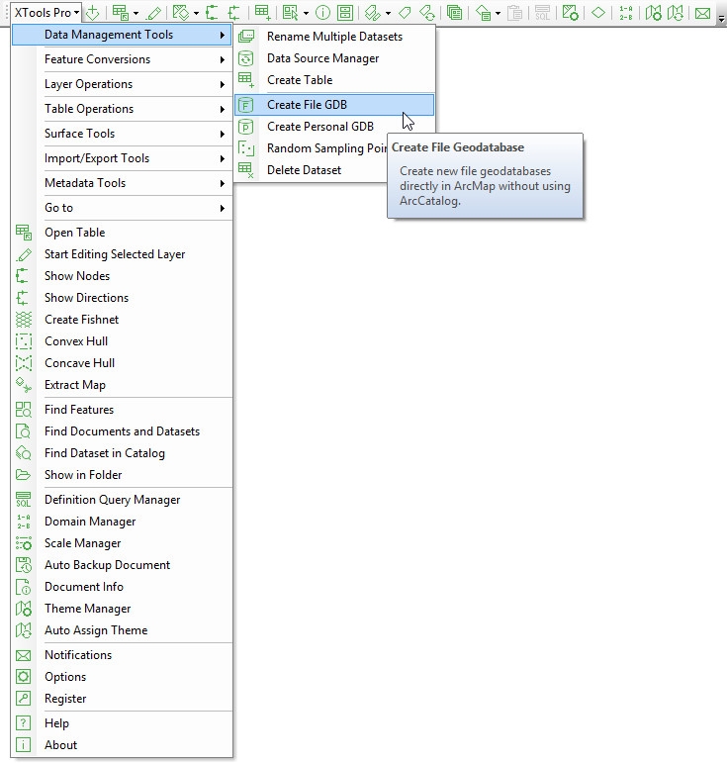
Task: Choose Create Table from the submenu
Action: point(334,80)
